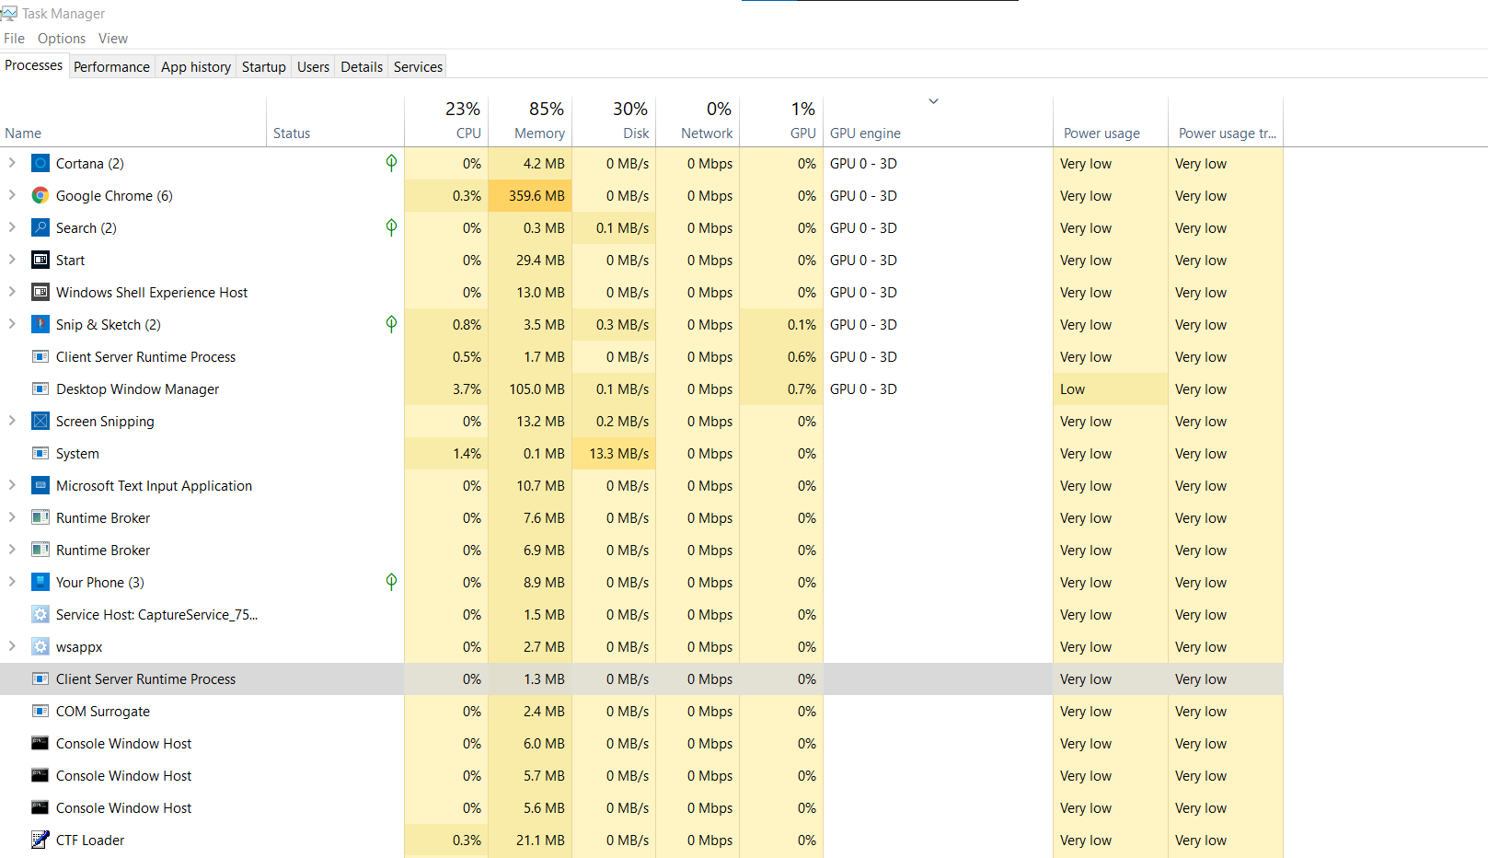
Task: Sort by the Memory column header
Action: pyautogui.click(x=530, y=122)
